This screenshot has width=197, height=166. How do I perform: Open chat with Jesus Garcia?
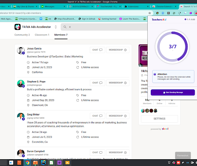(x=97, y=50)
